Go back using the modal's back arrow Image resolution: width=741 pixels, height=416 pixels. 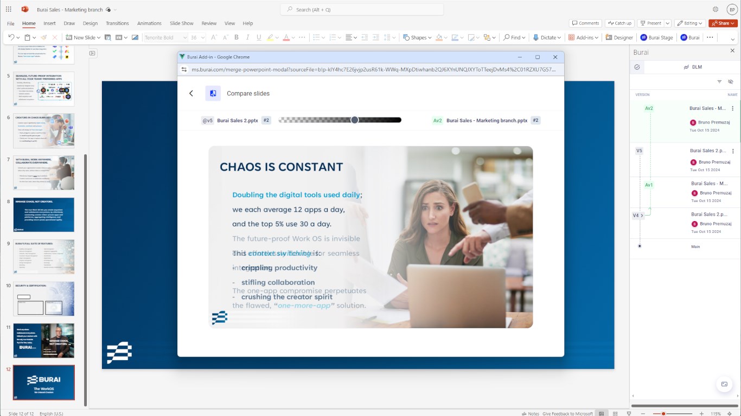(x=191, y=93)
